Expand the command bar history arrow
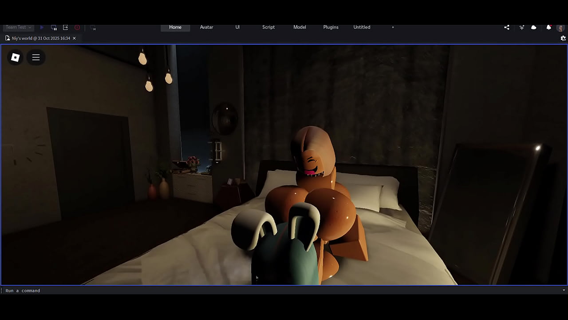Viewport: 568px width, 320px height. (564, 290)
